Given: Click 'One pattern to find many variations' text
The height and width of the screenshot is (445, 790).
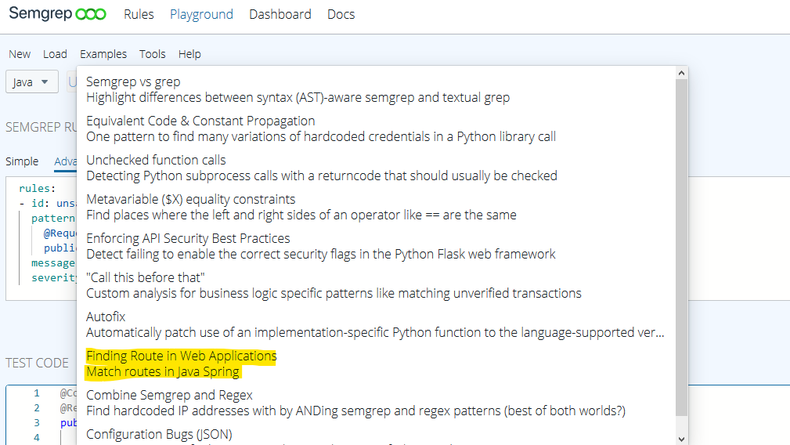Looking at the screenshot, I should click(321, 136).
